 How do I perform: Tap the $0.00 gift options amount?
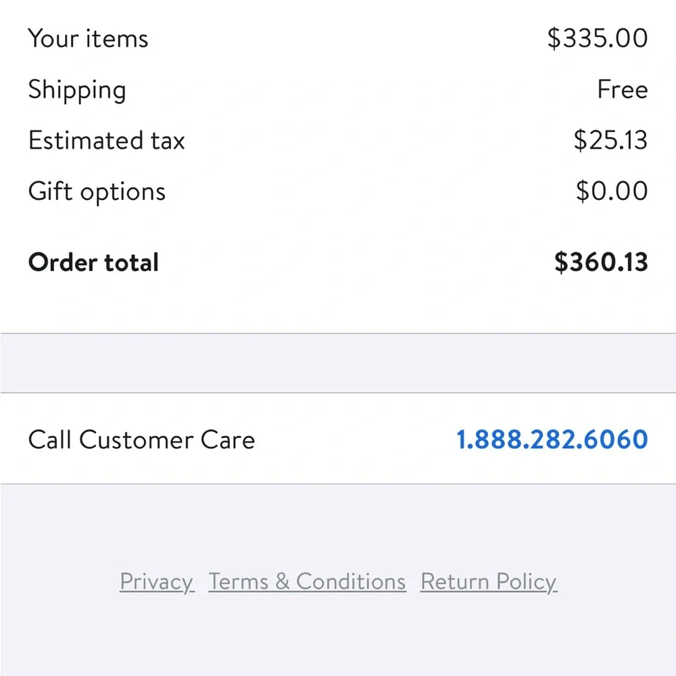click(612, 191)
